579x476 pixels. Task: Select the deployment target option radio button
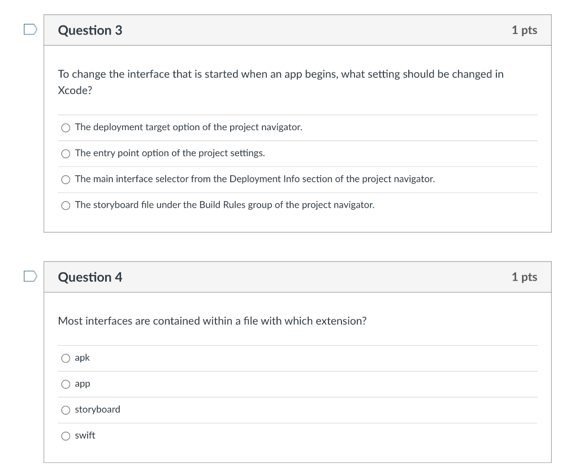click(x=66, y=128)
